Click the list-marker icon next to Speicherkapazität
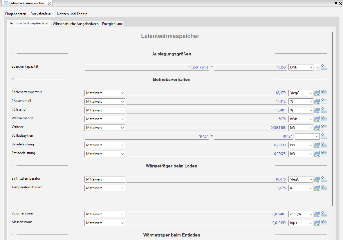 coord(324,67)
